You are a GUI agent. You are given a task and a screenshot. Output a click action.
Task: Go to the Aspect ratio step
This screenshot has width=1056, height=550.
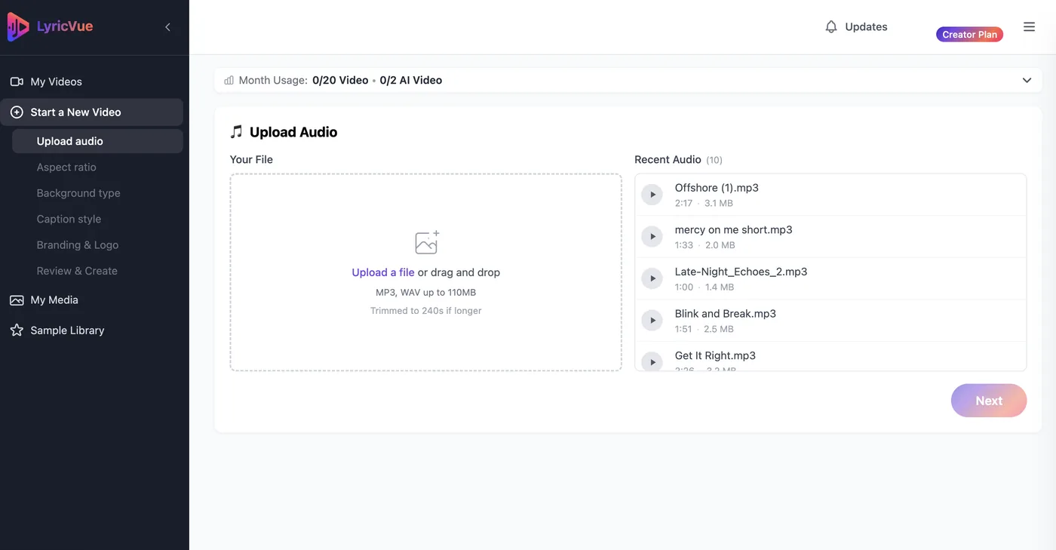[x=66, y=167]
